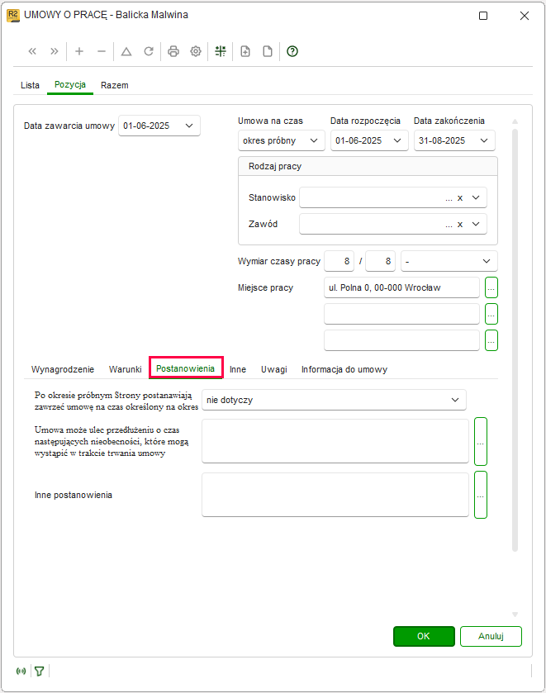546x693 pixels.
Task: Click Wymiar czasu pracy numerator field
Action: (x=339, y=261)
